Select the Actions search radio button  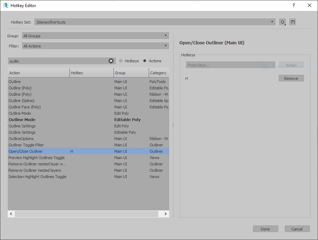point(145,61)
